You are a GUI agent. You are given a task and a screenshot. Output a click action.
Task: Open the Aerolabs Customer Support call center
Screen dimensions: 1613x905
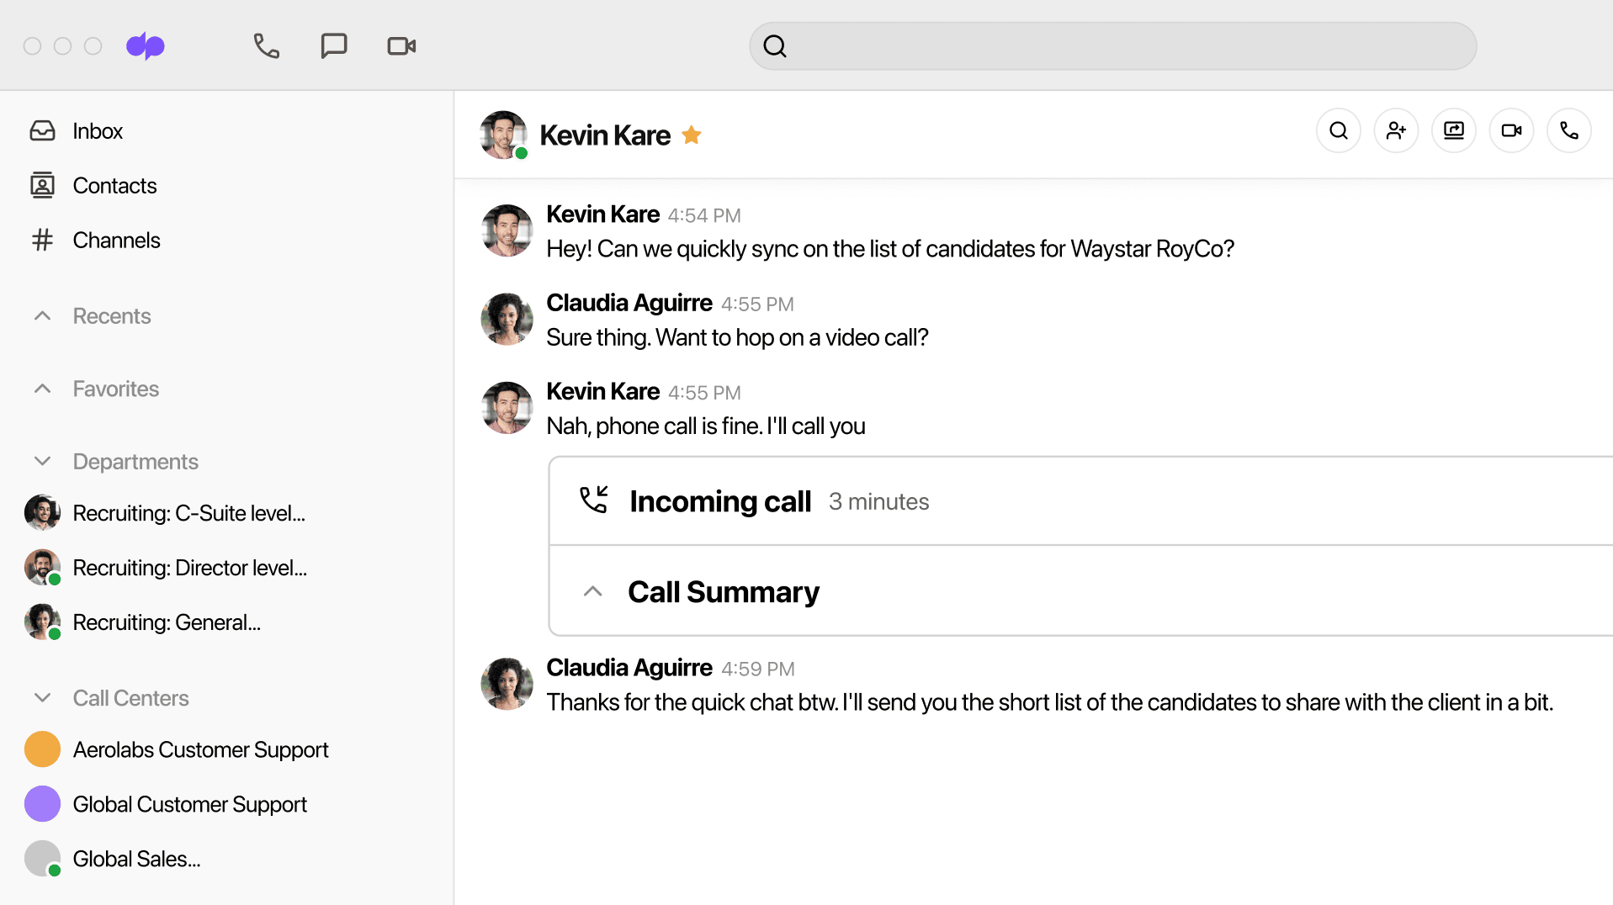[200, 749]
